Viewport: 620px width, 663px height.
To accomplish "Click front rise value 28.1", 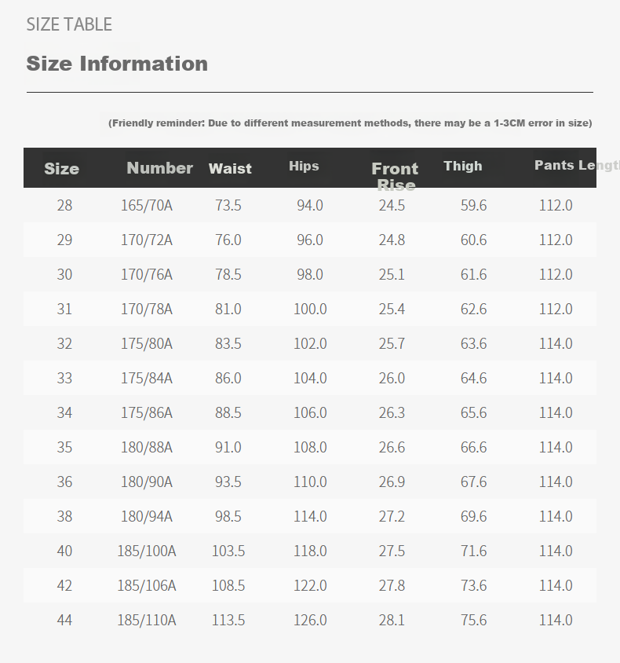I will [x=392, y=621].
